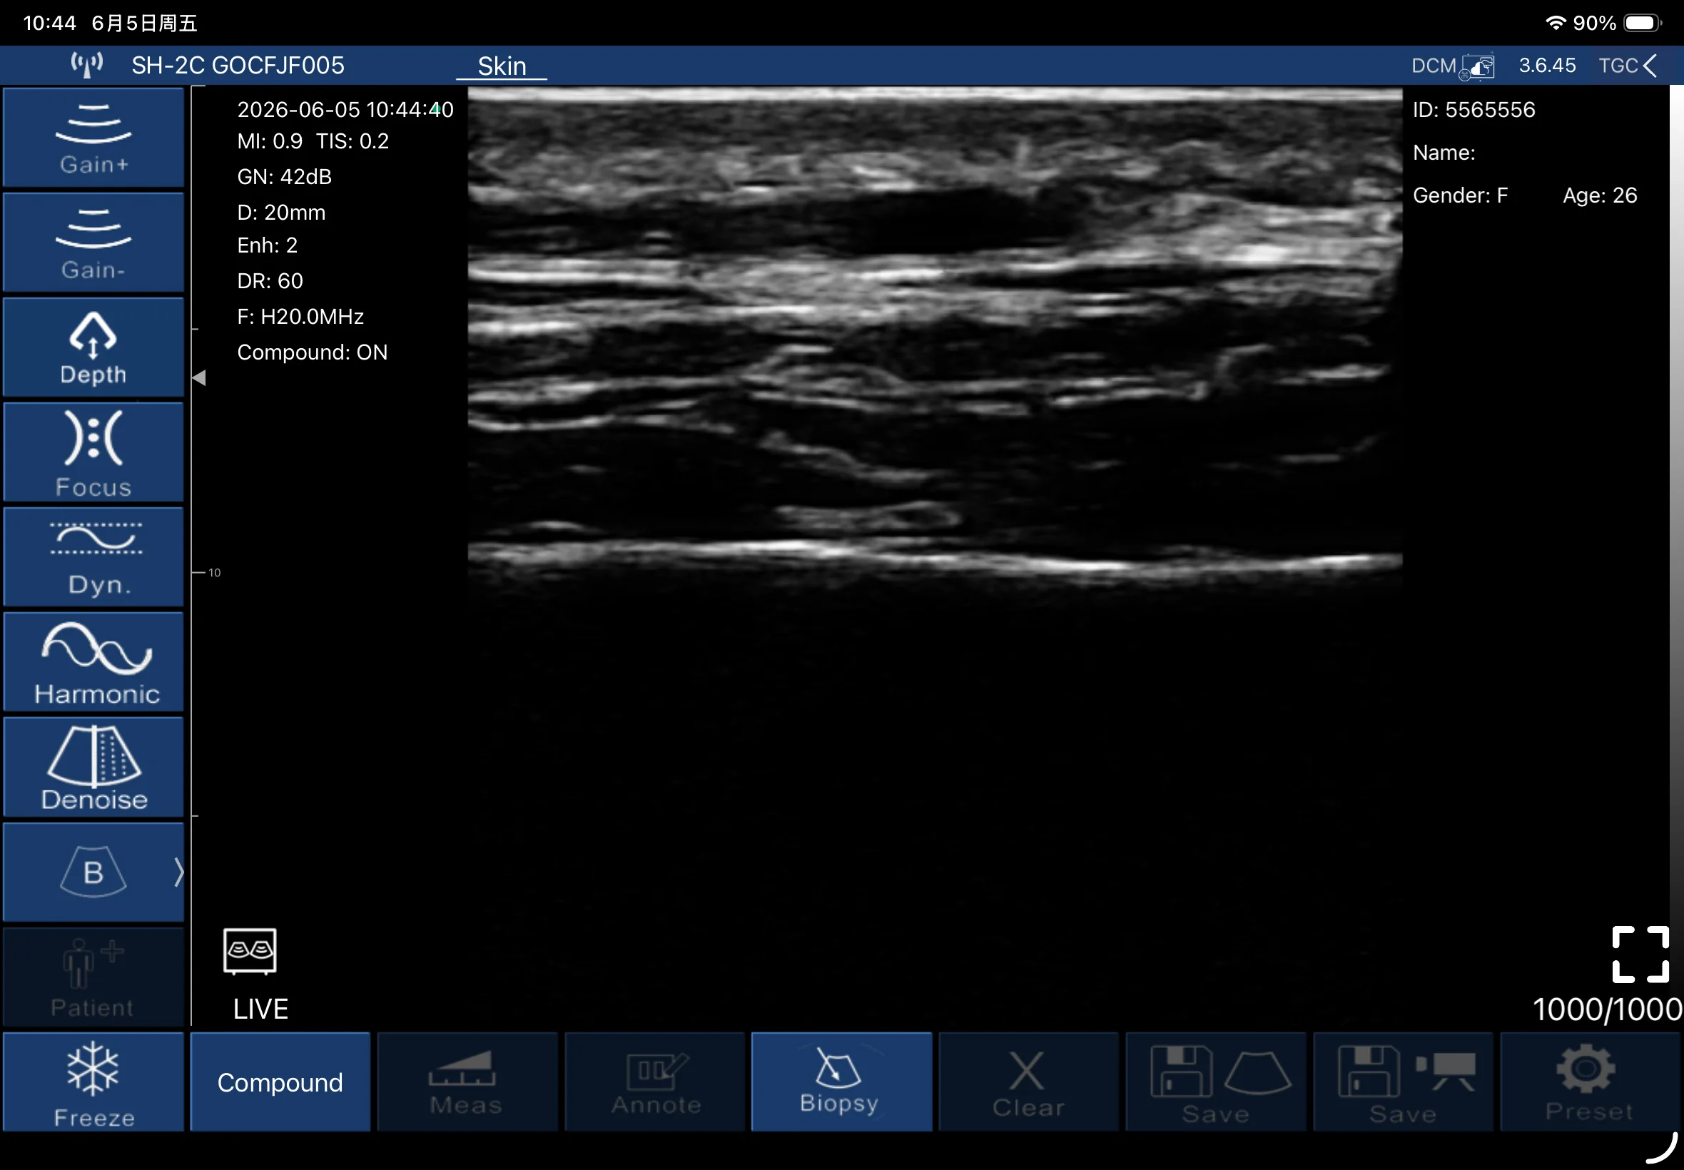Adjust imaging depth with Depth button

point(93,347)
